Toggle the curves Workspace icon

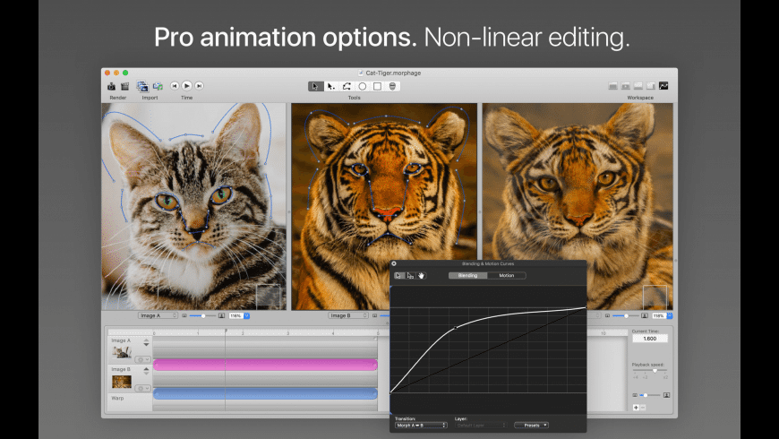(x=663, y=86)
